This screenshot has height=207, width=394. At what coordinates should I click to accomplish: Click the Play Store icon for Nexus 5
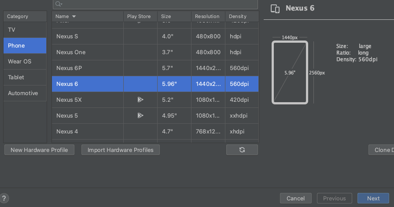click(140, 115)
